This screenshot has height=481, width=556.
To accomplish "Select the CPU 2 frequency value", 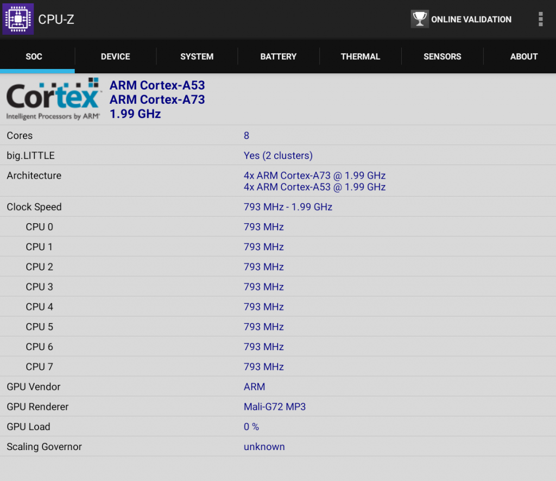I will 263,267.
